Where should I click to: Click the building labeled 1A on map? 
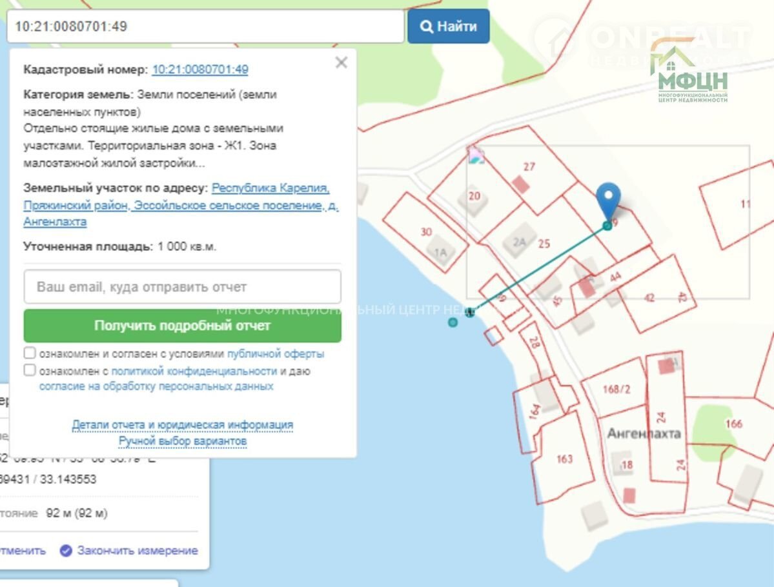point(440,251)
